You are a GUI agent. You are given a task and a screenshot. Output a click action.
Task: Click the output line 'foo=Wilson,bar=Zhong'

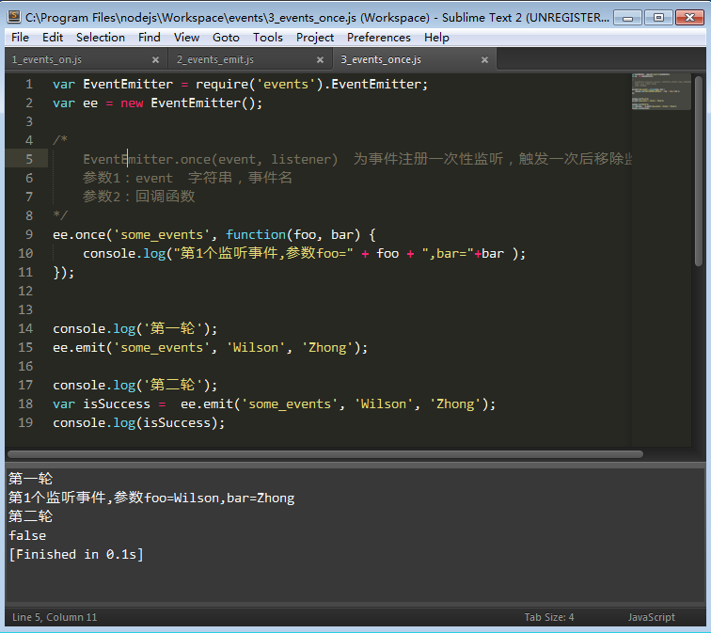point(151,498)
